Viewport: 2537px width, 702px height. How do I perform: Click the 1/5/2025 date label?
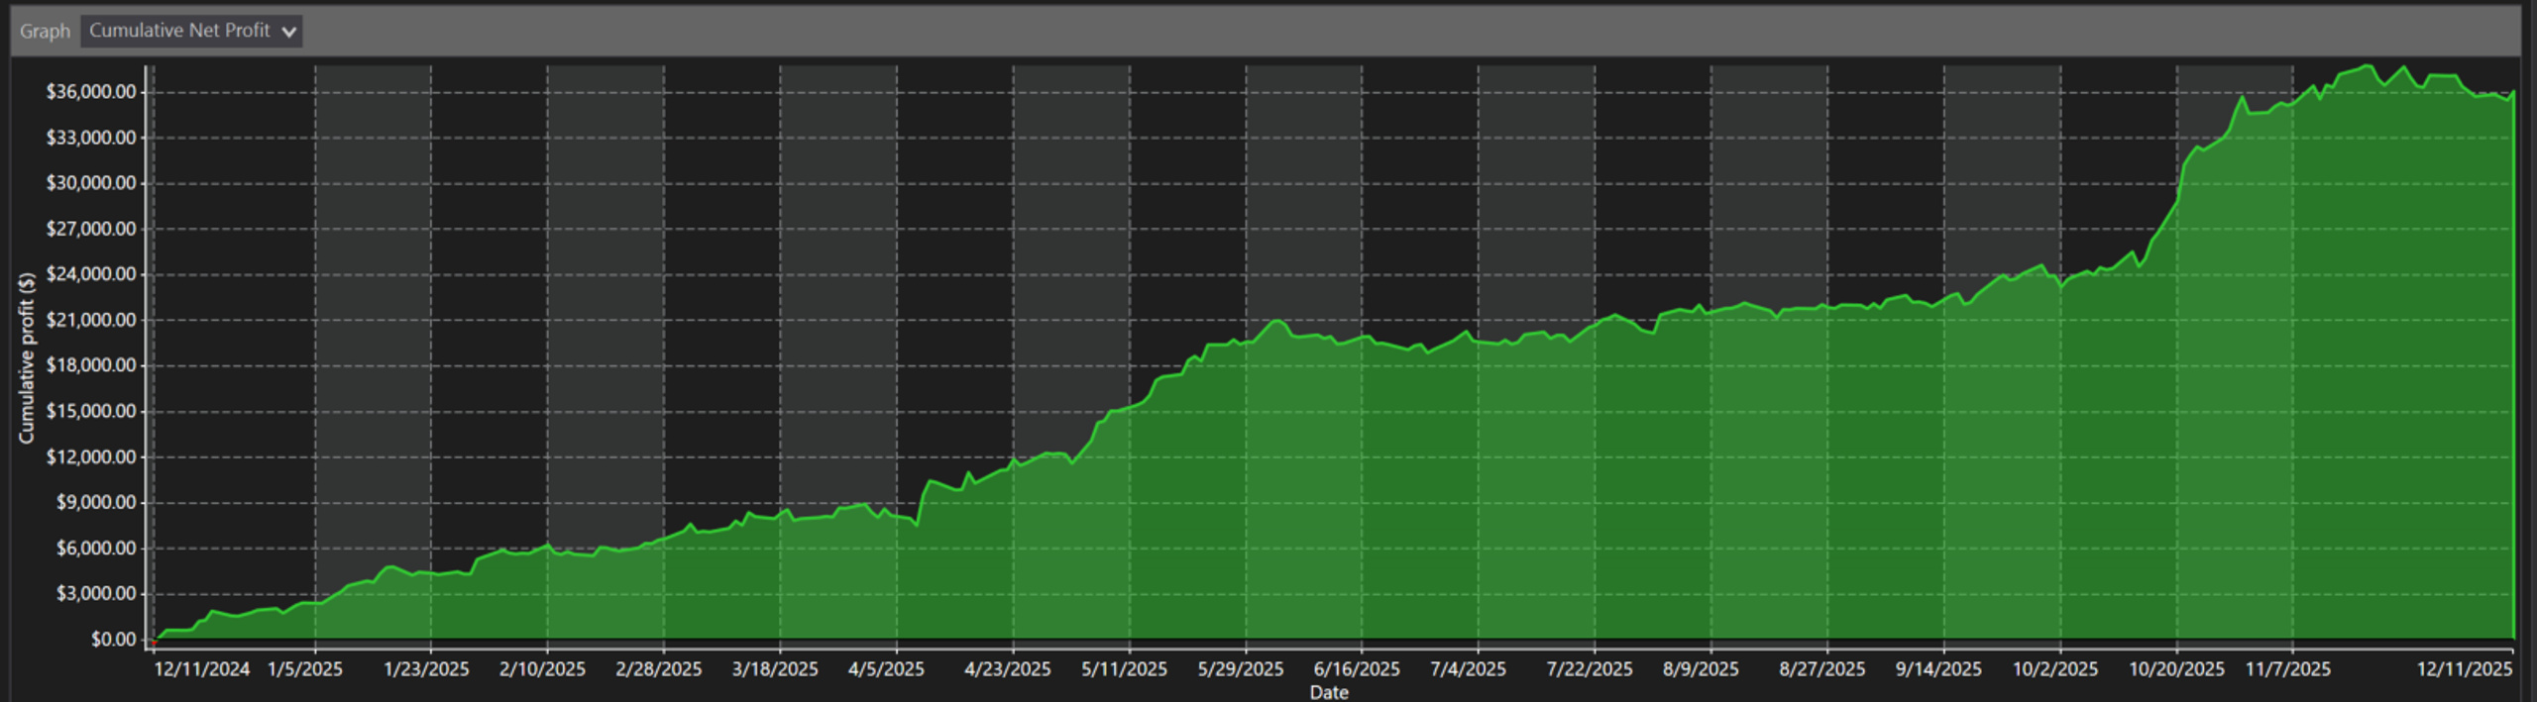tap(305, 669)
